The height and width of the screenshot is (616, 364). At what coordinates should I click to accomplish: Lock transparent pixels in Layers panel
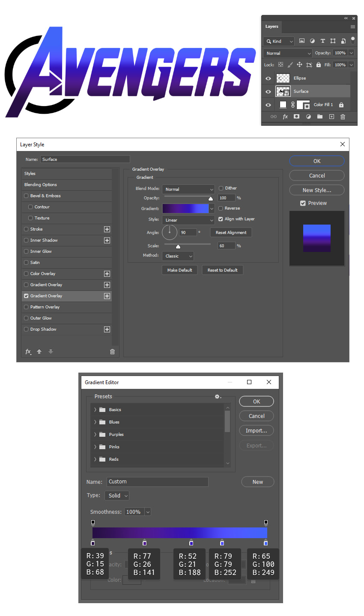click(x=280, y=65)
